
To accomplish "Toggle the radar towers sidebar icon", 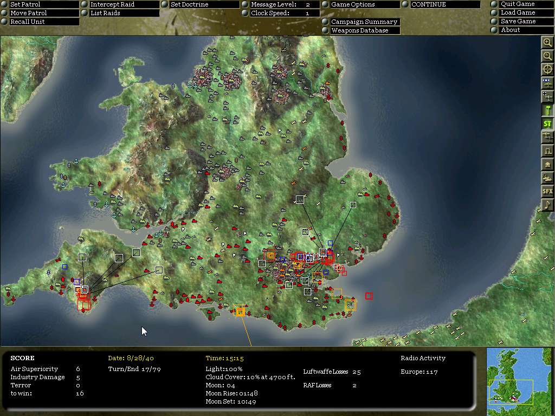I will (x=547, y=151).
